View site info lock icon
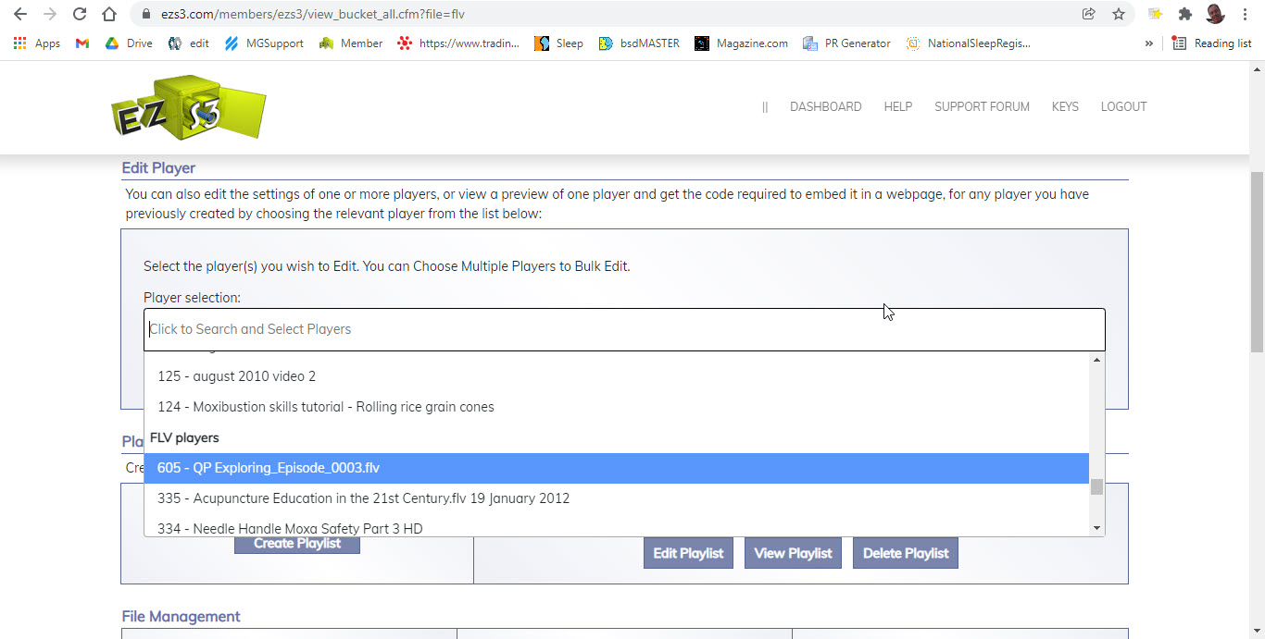The width and height of the screenshot is (1265, 639). [146, 14]
